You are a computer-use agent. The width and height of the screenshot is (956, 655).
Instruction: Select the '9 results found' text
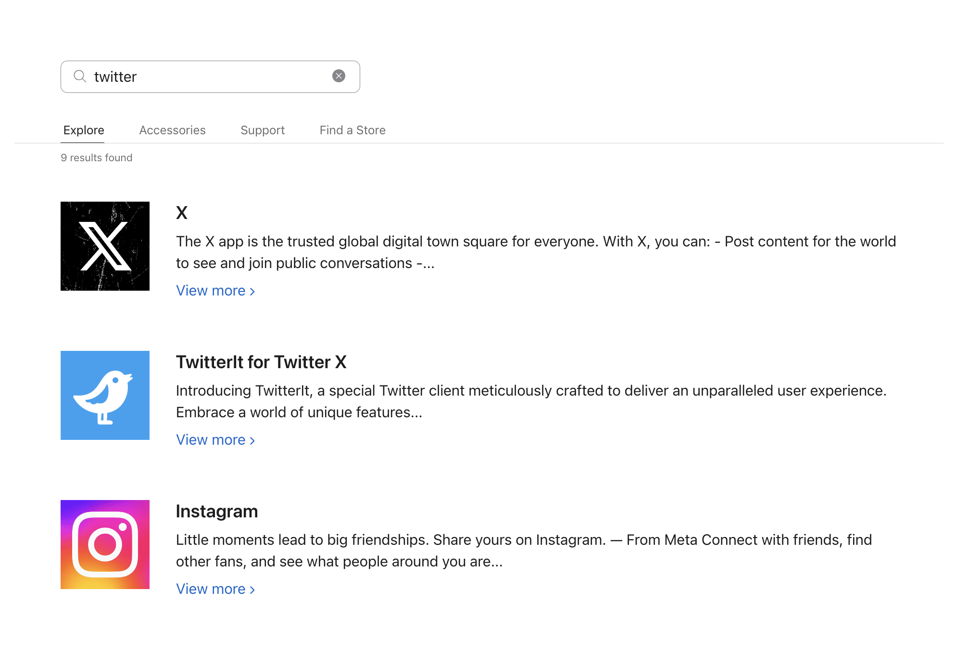coord(97,158)
